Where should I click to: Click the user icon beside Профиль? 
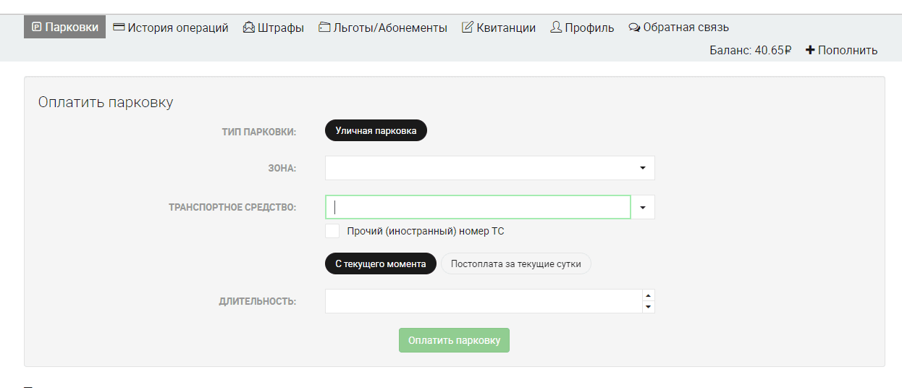[x=556, y=28]
